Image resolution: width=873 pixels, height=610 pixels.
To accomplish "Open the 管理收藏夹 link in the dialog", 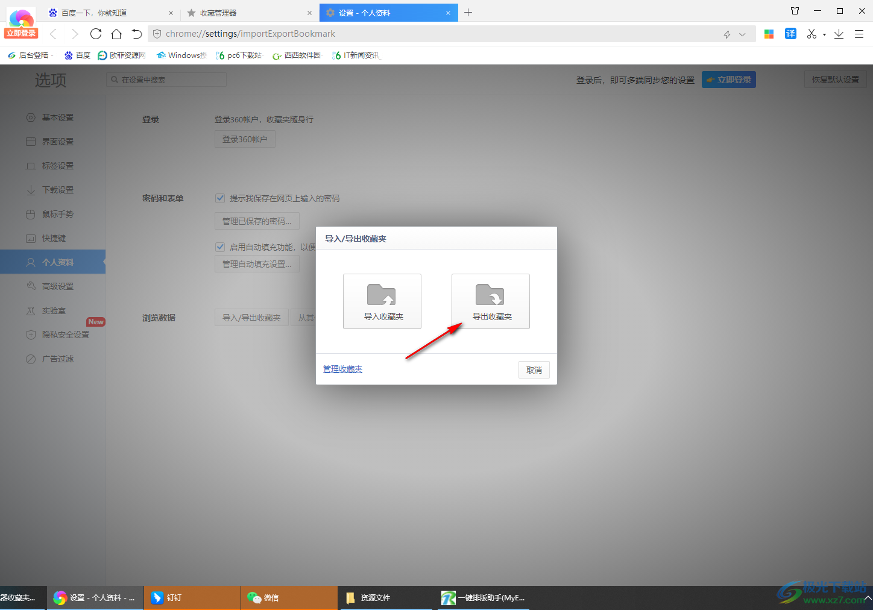I will (342, 369).
